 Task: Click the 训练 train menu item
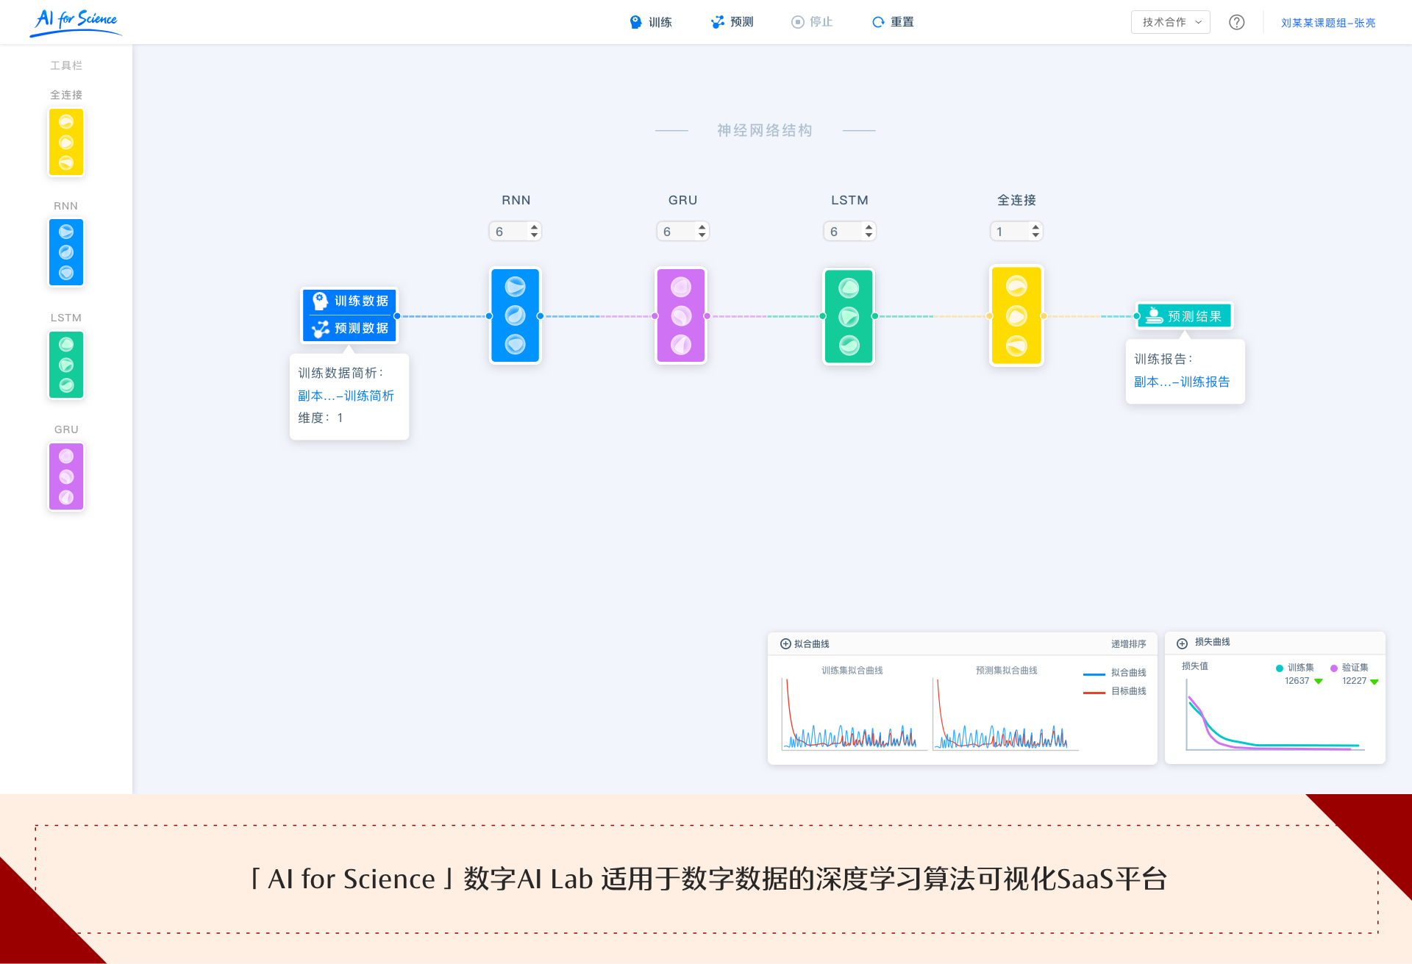coord(652,22)
